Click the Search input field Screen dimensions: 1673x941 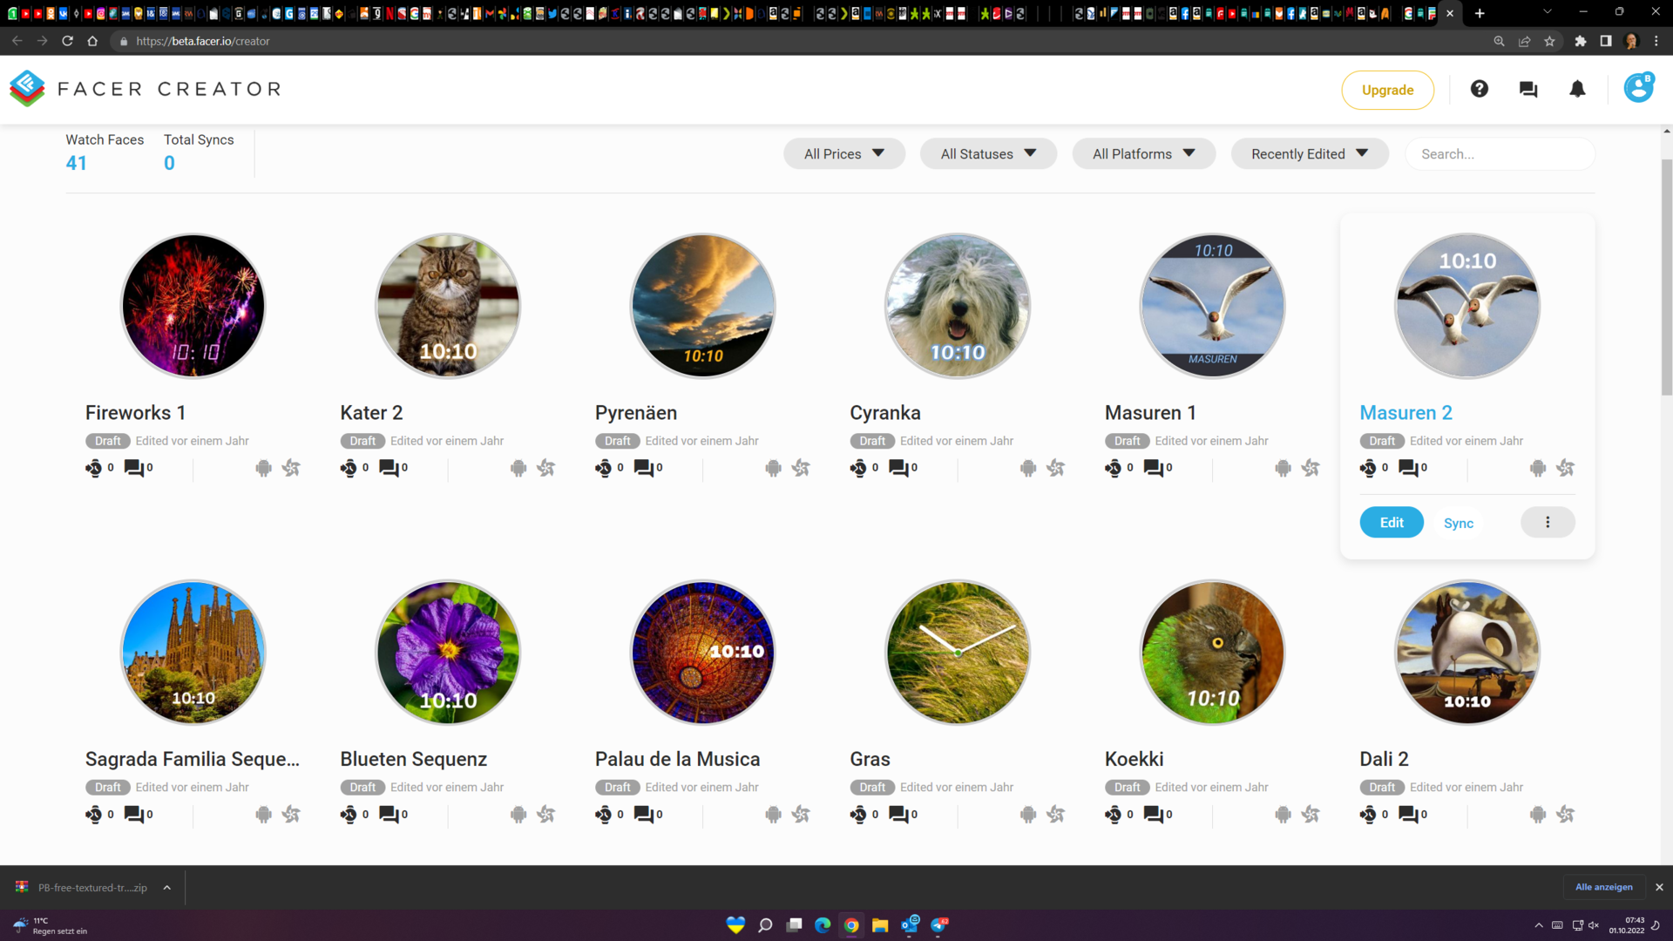[1499, 153]
